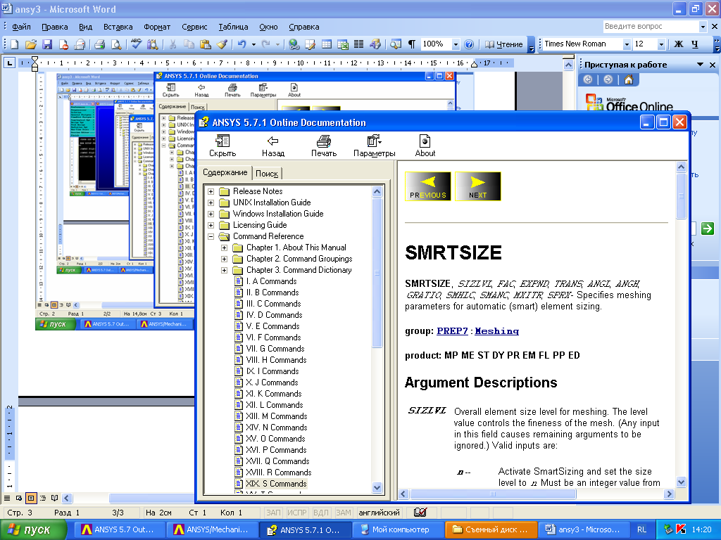Screen dimensions: 721x540
Task: Click the Insert Table icon
Action: click(327, 44)
